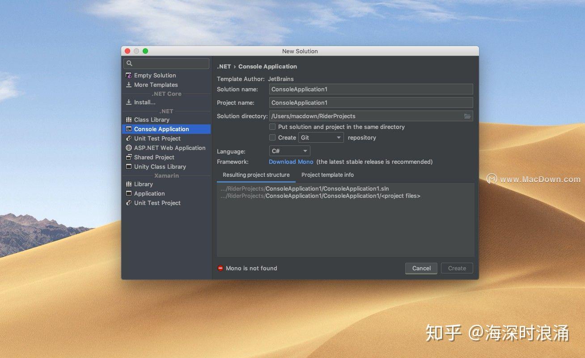Image resolution: width=585 pixels, height=358 pixels.
Task: Enable 'Put solution and project in the same directory'
Action: [x=272, y=127]
